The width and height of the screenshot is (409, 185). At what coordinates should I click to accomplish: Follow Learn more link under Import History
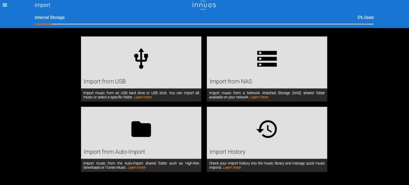pos(232,167)
